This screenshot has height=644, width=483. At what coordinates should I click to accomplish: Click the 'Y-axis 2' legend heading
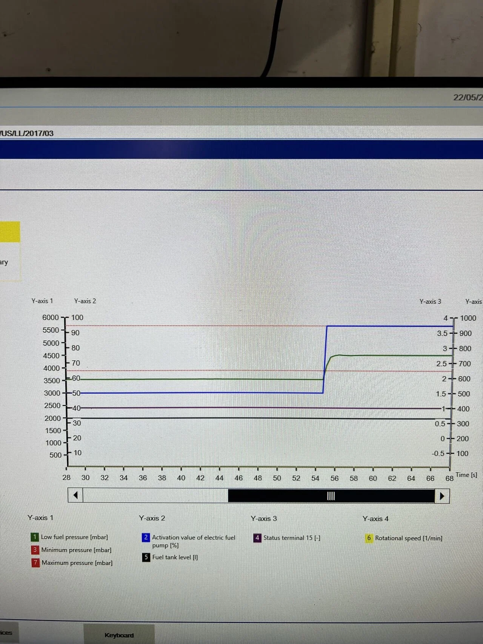click(x=152, y=518)
